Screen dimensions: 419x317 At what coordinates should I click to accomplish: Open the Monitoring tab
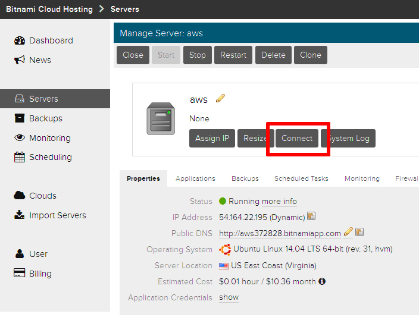tap(362, 178)
